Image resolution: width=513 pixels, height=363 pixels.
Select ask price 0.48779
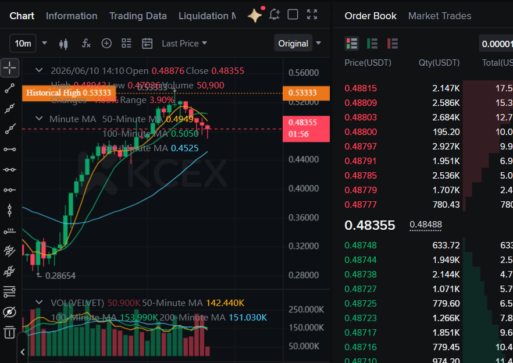point(361,190)
